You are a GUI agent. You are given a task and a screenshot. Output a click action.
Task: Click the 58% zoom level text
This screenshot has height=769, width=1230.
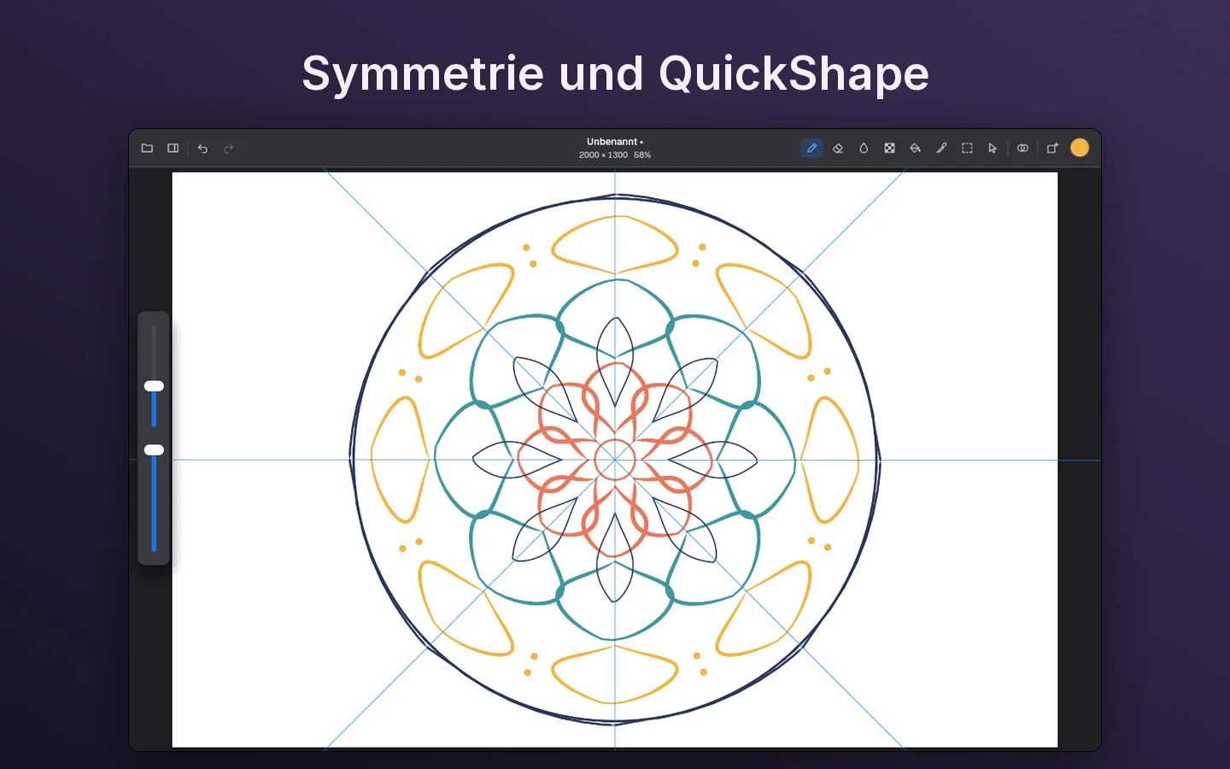pyautogui.click(x=642, y=156)
